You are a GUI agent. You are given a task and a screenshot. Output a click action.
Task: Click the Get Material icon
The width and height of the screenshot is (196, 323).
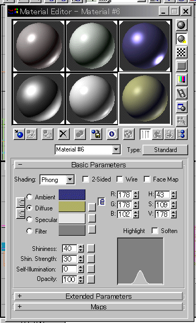point(19,134)
